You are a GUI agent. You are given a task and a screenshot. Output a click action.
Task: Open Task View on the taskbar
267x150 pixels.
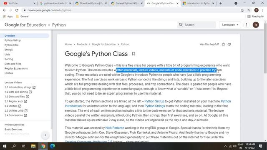(x=23, y=146)
